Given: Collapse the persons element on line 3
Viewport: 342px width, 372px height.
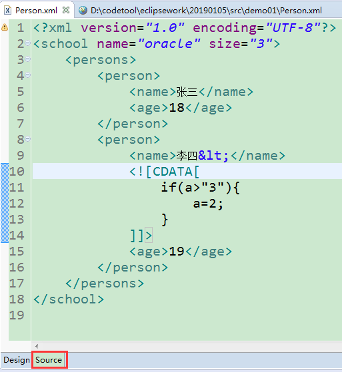Looking at the screenshot, I should pyautogui.click(x=28, y=59).
